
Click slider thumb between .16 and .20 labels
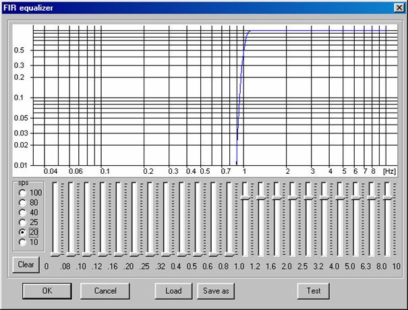pos(119,254)
